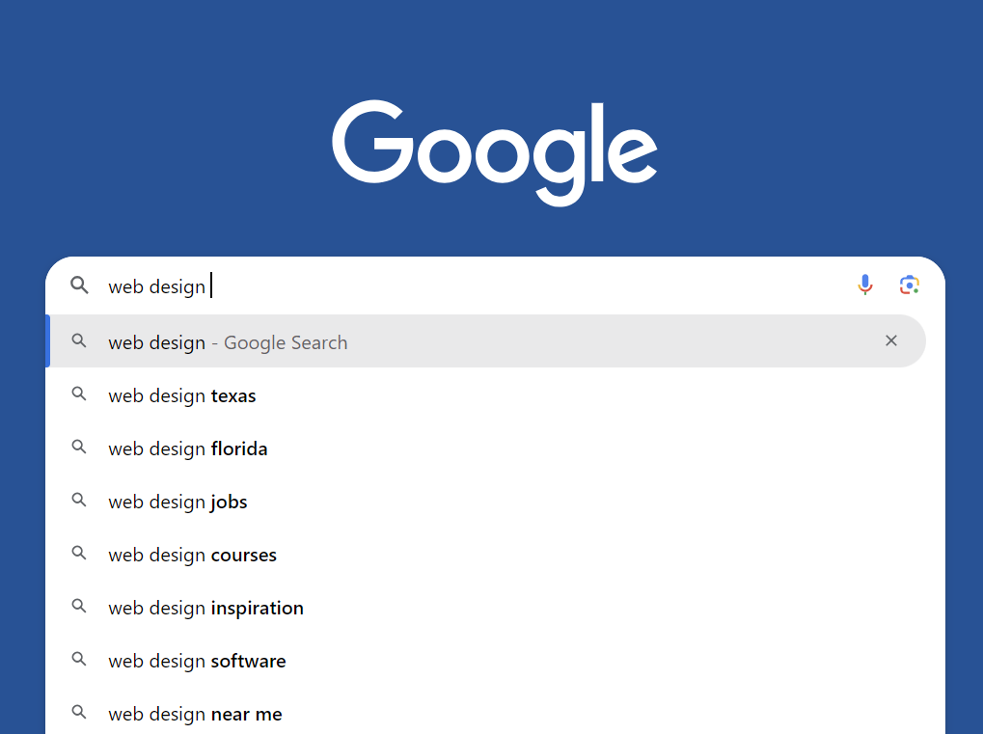Select the 'web design - Google Search' suggestion
This screenshot has width=983, height=734.
click(x=228, y=341)
